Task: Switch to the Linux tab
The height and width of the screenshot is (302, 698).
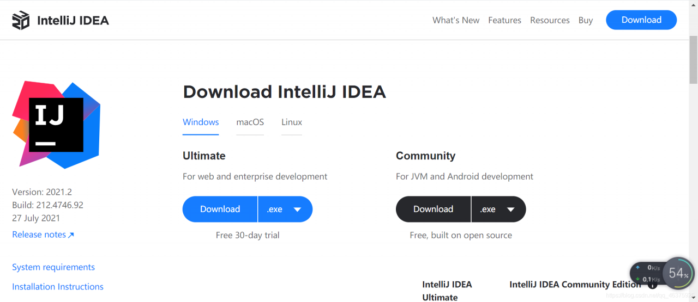Action: 292,122
